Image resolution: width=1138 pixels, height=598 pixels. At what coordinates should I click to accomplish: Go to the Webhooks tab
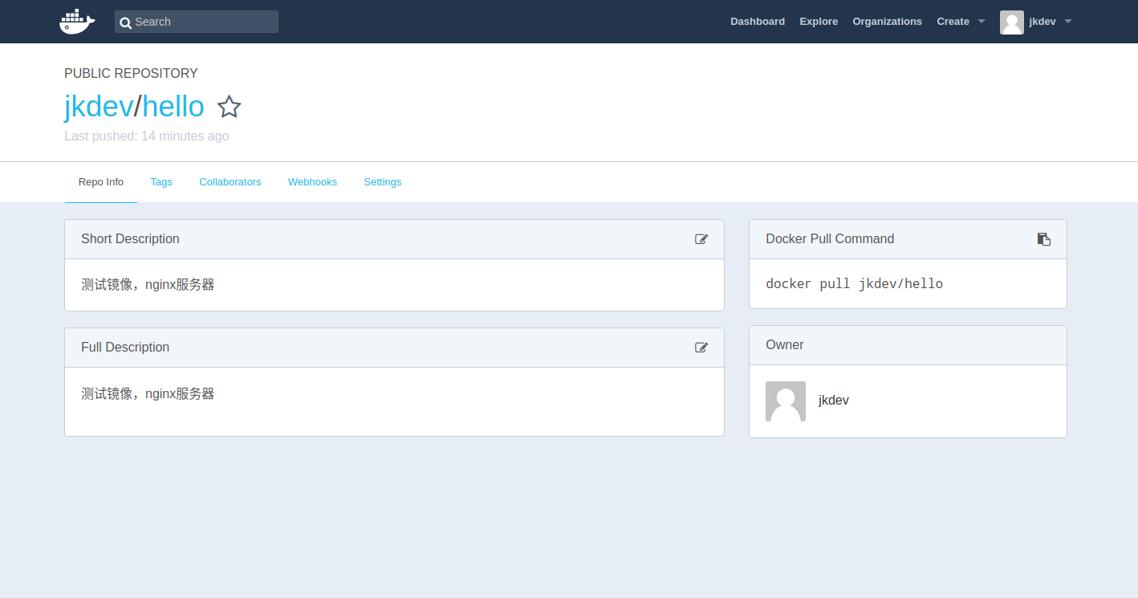coord(312,182)
